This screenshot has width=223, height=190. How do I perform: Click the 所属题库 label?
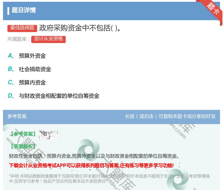pyautogui.click(x=18, y=39)
